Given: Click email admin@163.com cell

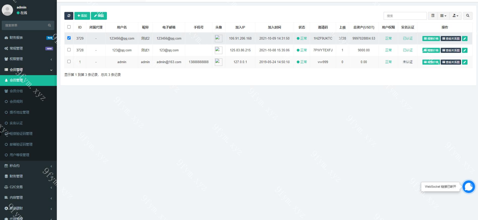Looking at the screenshot, I should pyautogui.click(x=169, y=62).
